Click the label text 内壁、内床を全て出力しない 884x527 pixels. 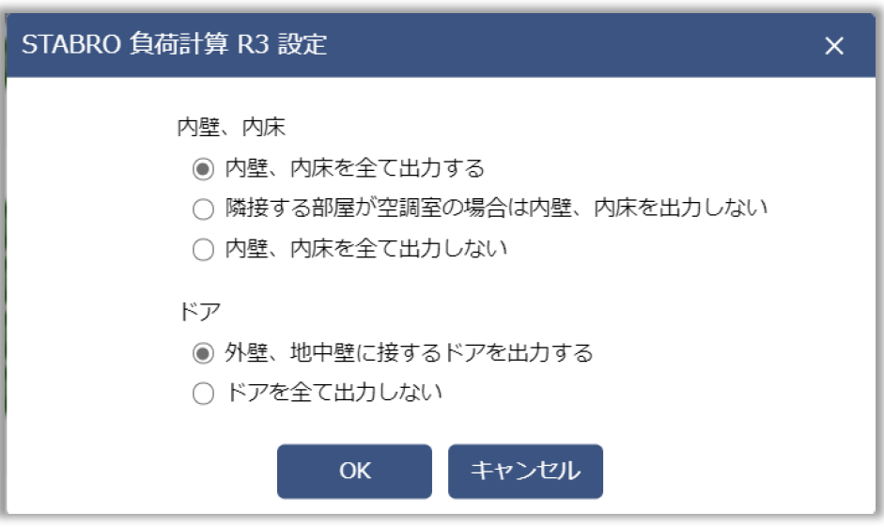point(366,249)
